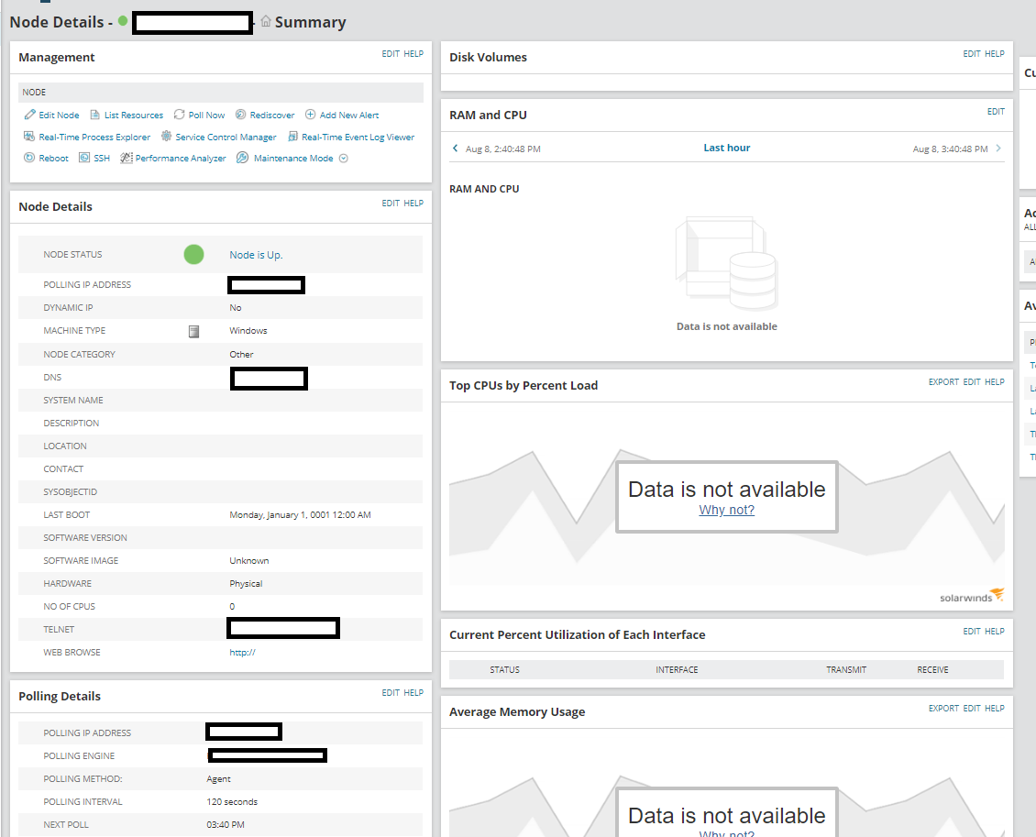Go to next time range in RAM and CPU
Screen dimensions: 1036x837
coord(998,148)
